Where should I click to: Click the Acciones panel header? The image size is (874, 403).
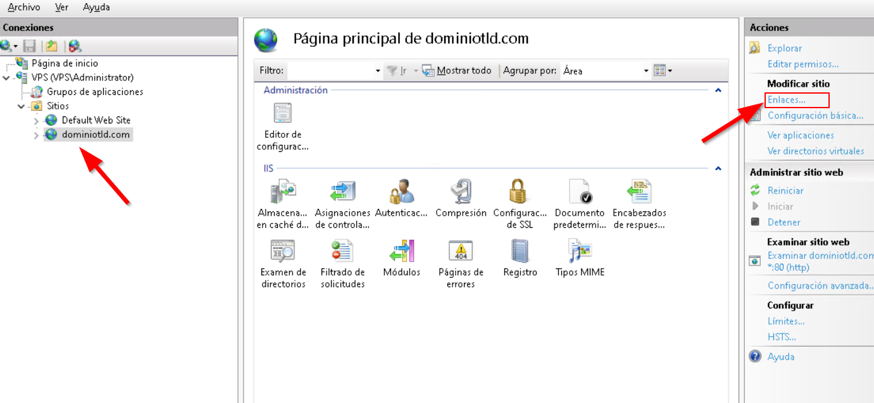(x=809, y=28)
